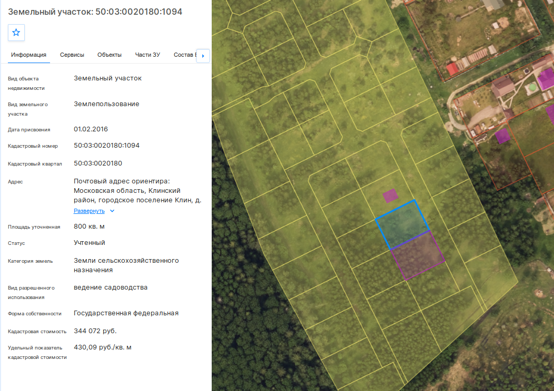Switch to the Информация tab
The image size is (554, 391).
[28, 55]
